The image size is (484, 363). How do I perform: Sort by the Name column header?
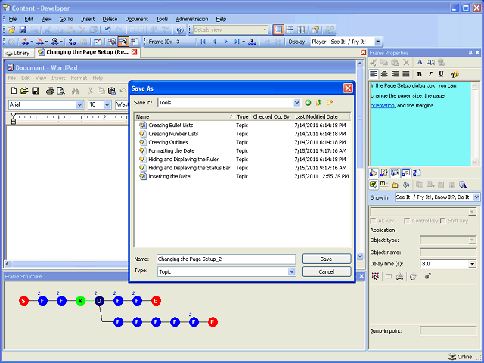point(185,116)
